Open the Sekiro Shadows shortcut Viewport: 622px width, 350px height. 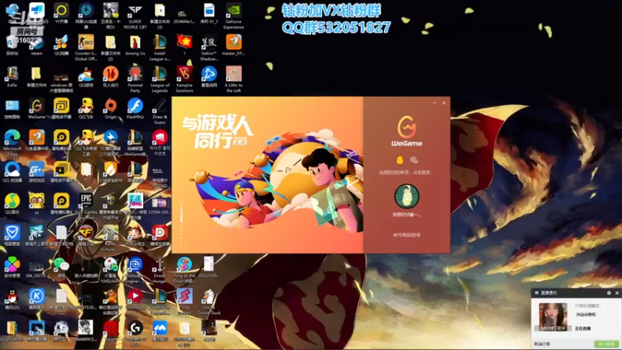tap(208, 47)
